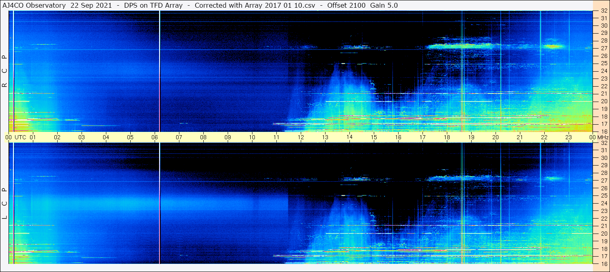The height and width of the screenshot is (272, 610).
Task: Click the '17' hour mark on time axis
Action: tap(422, 137)
